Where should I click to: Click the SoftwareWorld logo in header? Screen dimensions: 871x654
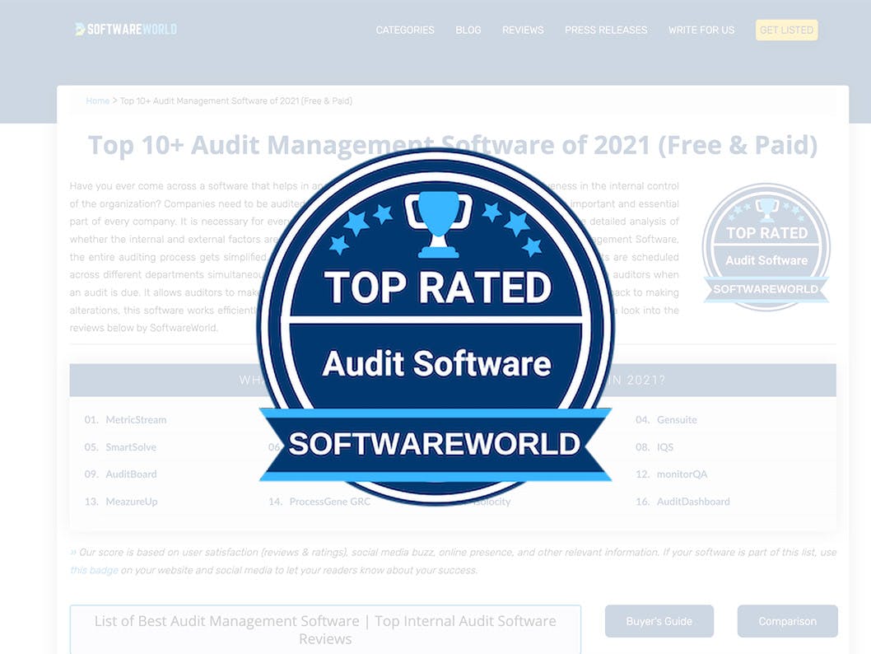126,30
